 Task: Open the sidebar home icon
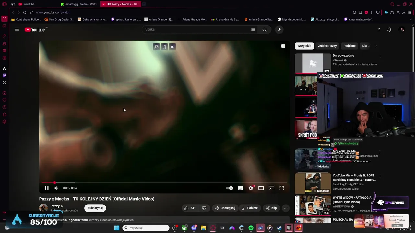click(x=4, y=18)
